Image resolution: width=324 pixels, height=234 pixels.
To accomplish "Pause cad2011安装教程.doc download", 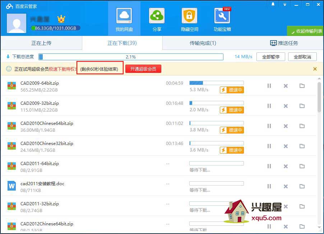I will tap(269, 186).
